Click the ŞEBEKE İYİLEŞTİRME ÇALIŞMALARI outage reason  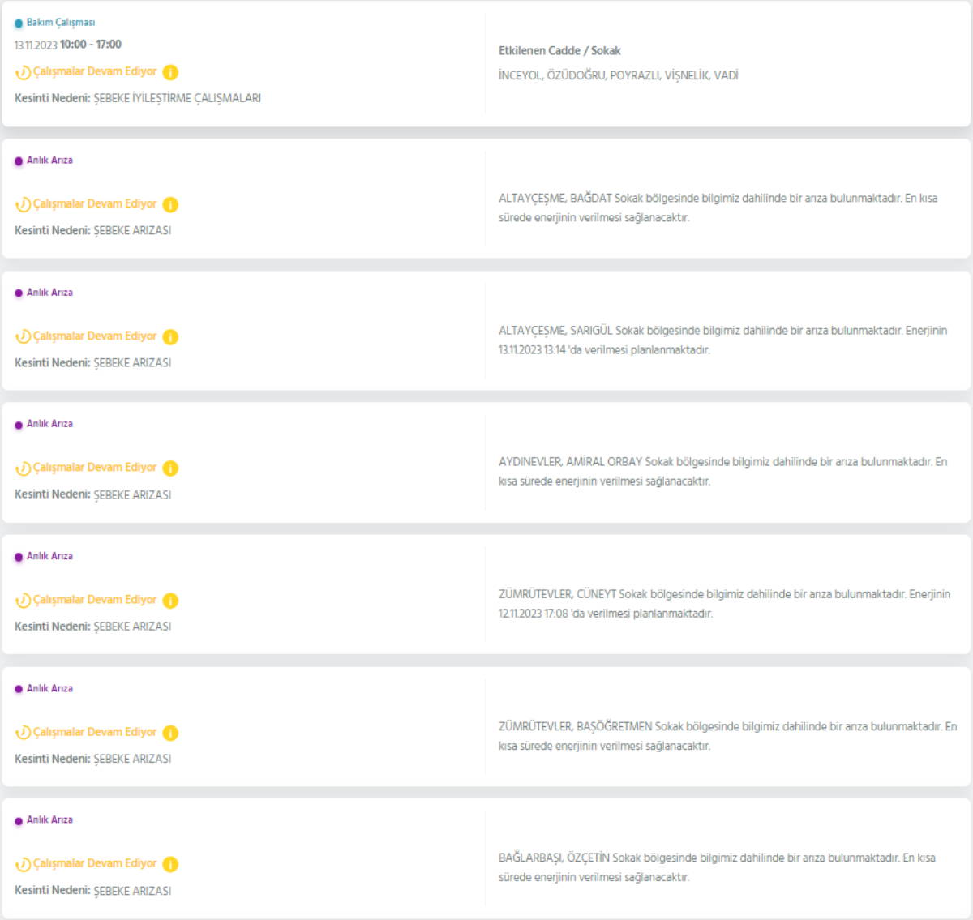pyautogui.click(x=177, y=98)
